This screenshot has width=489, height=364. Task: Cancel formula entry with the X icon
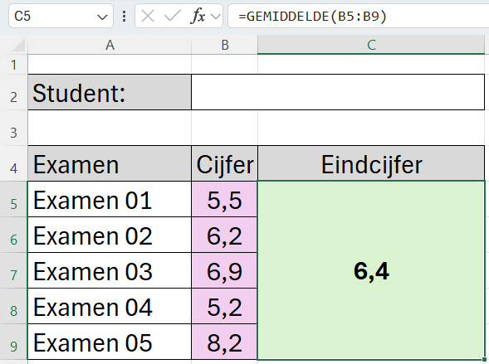click(148, 16)
